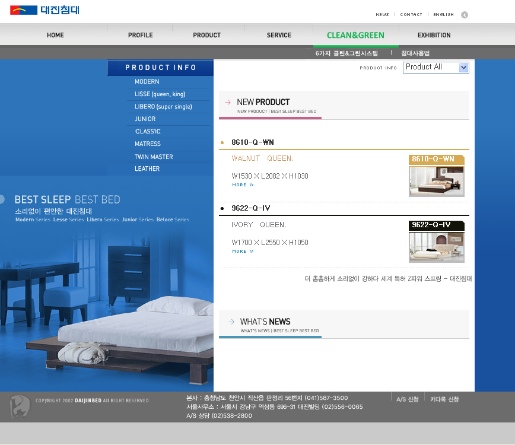Open the PRODUCT menu
Screen dimensions: 515x445
pyautogui.click(x=207, y=35)
